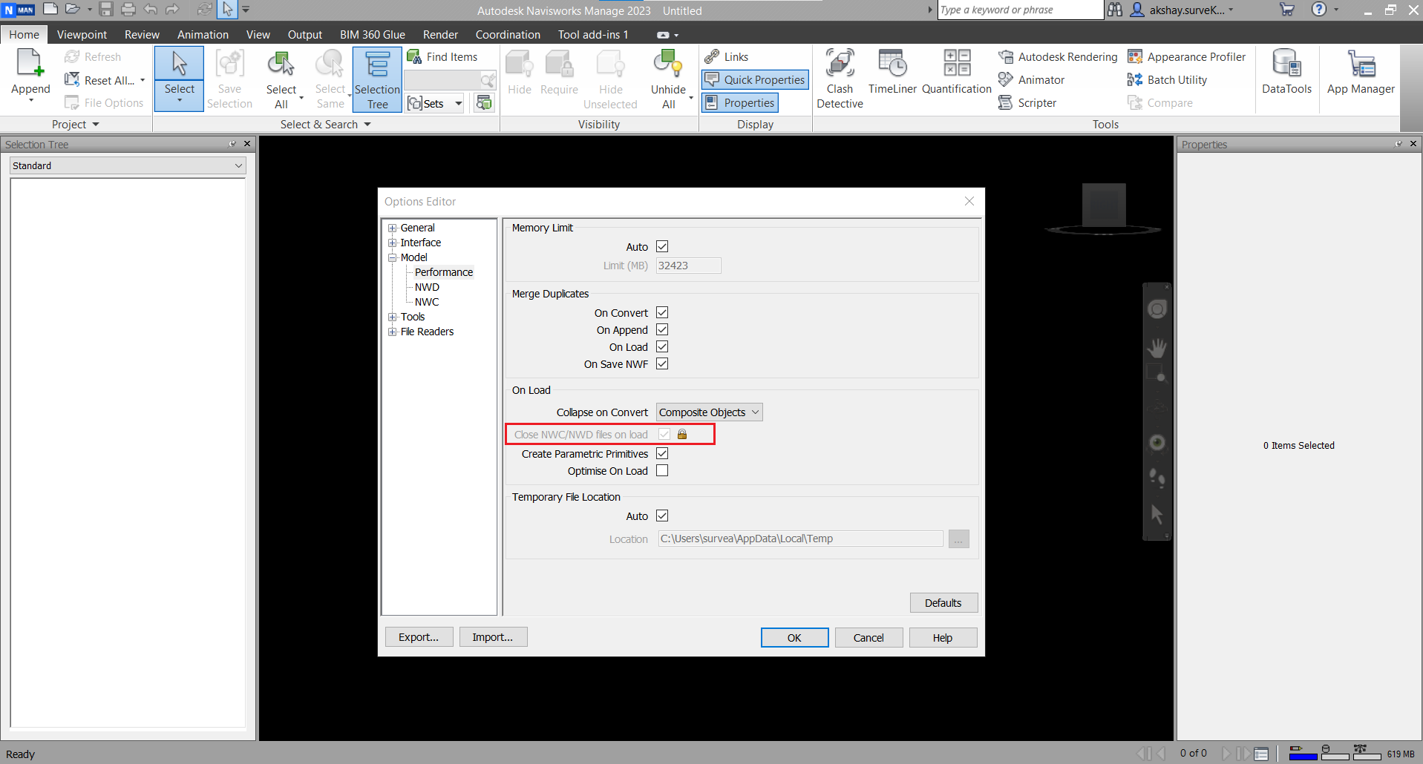Click the keyword search field
The height and width of the screenshot is (764, 1423).
pos(1020,10)
